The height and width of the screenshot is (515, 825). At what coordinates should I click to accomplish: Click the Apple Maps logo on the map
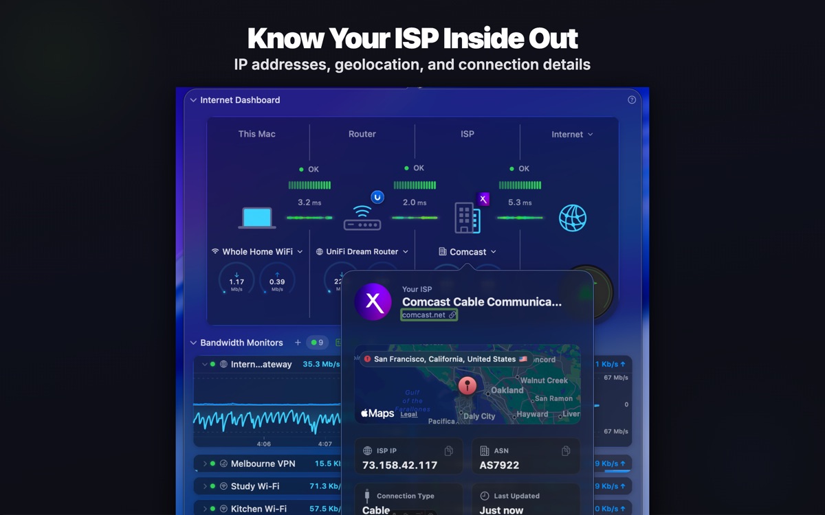(377, 413)
